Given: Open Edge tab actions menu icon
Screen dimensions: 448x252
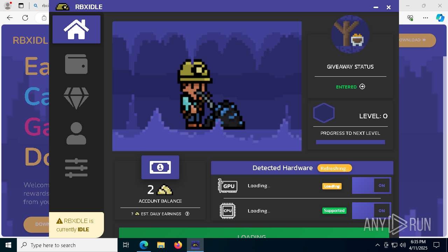Looking at the screenshot, I should coord(21,6).
